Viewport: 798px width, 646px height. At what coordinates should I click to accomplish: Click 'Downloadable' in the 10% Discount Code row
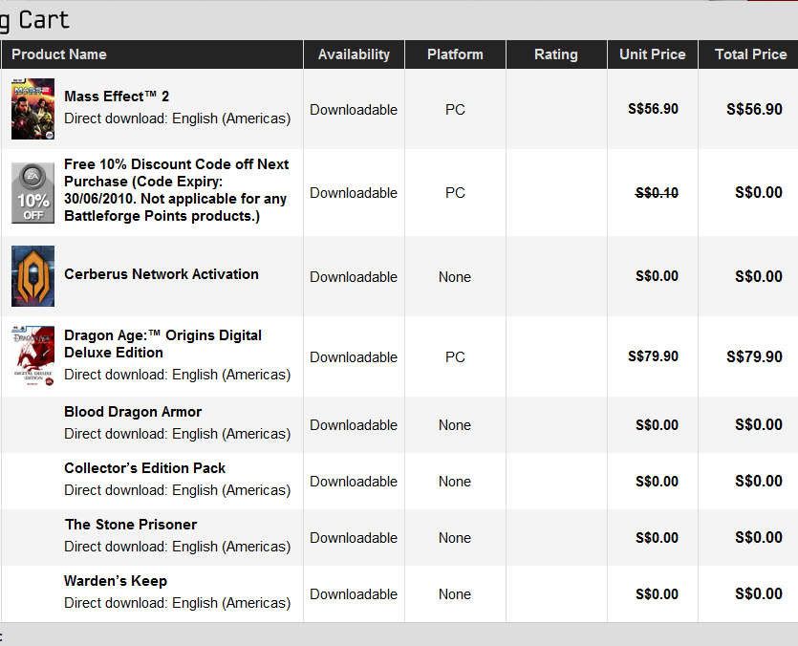[x=354, y=193]
